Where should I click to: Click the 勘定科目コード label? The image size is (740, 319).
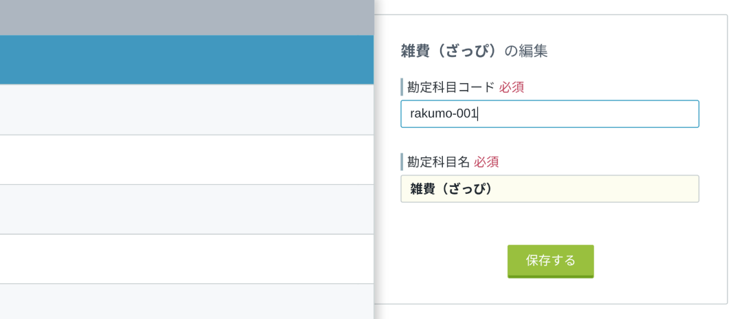point(451,87)
